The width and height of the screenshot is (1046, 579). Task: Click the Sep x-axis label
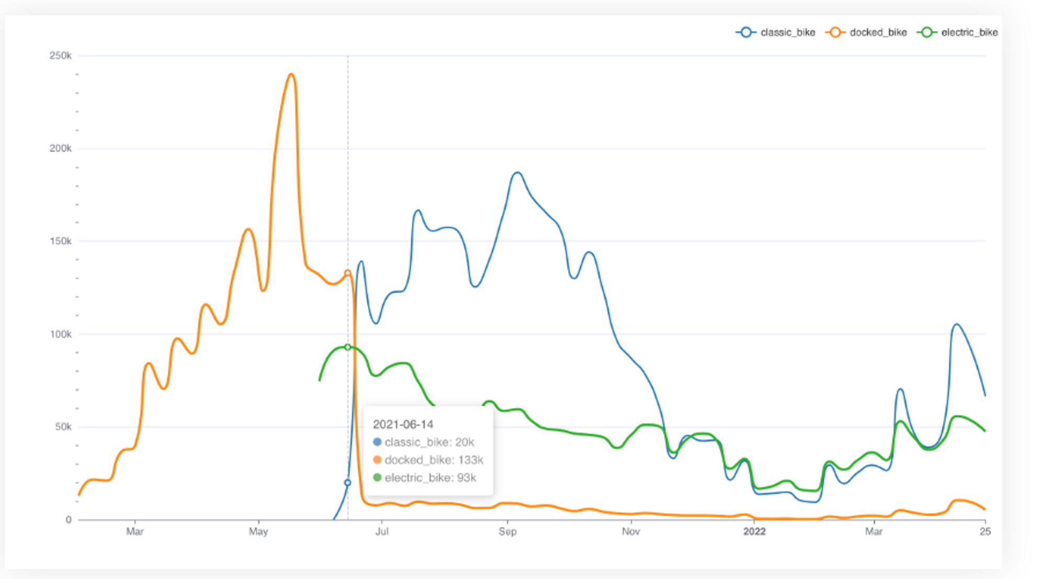pos(507,531)
